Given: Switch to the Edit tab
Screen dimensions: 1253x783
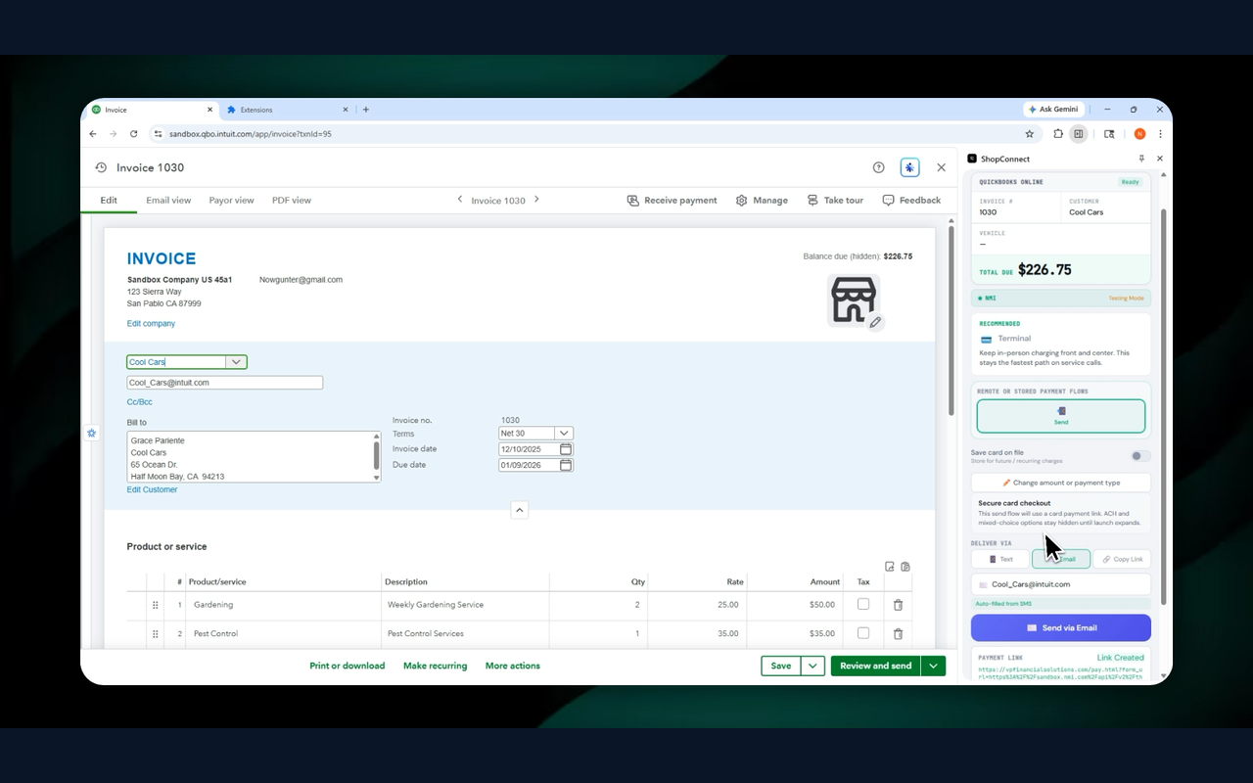Looking at the screenshot, I should click(x=109, y=200).
